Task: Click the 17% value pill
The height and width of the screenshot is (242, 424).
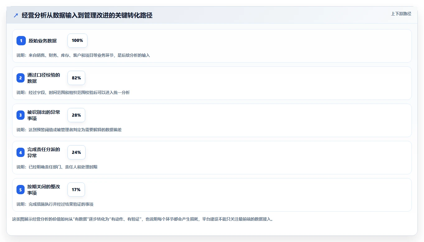Action: (76, 190)
